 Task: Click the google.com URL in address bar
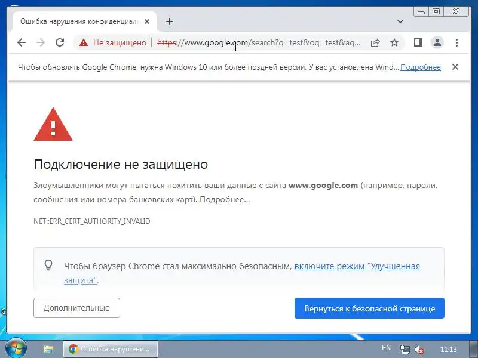click(259, 42)
